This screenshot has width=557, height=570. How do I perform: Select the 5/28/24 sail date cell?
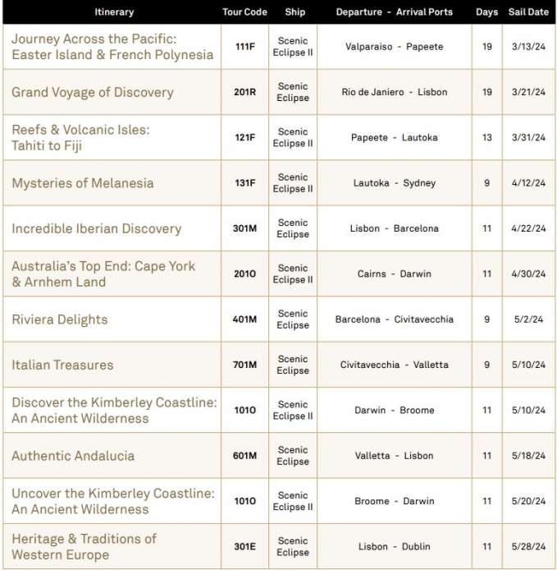pyautogui.click(x=528, y=546)
